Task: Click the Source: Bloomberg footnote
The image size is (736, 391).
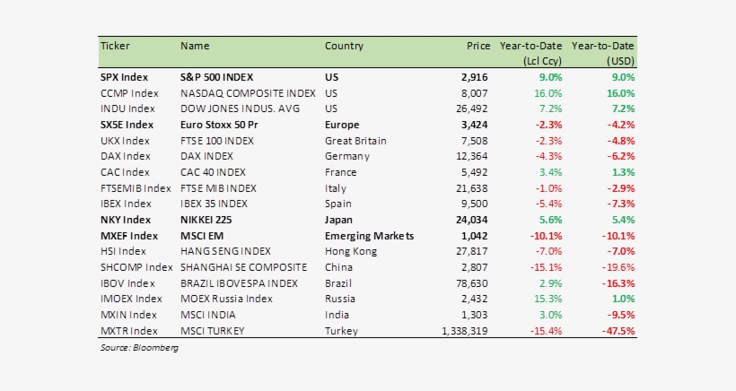Action: (139, 348)
